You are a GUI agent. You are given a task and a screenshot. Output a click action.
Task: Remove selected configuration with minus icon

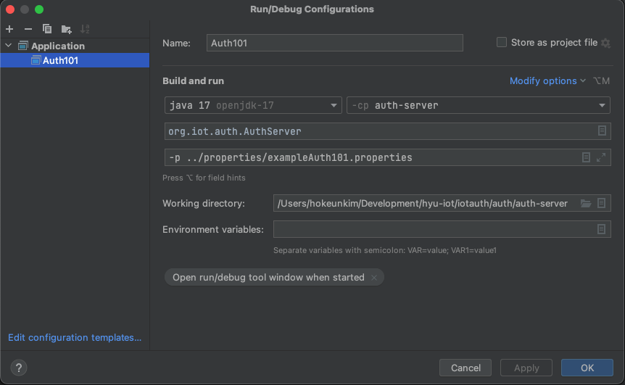tap(28, 29)
